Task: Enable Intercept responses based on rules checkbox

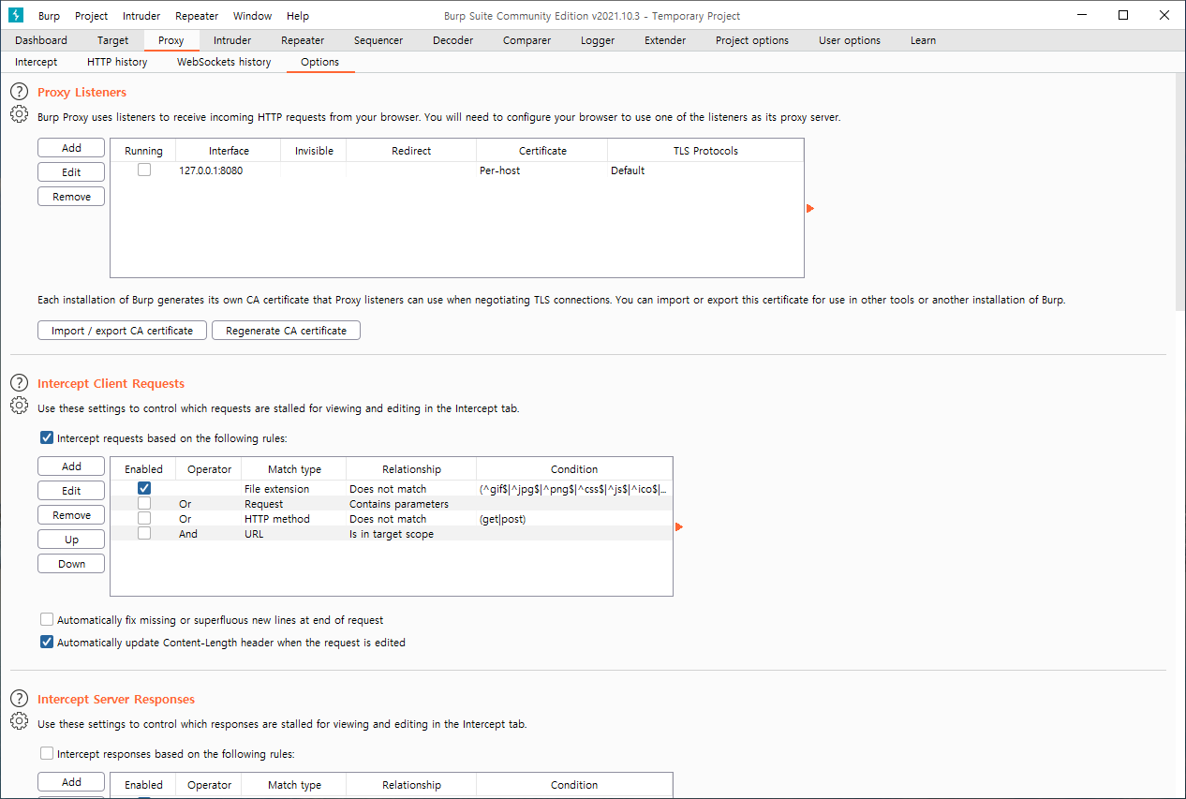Action: pyautogui.click(x=47, y=753)
